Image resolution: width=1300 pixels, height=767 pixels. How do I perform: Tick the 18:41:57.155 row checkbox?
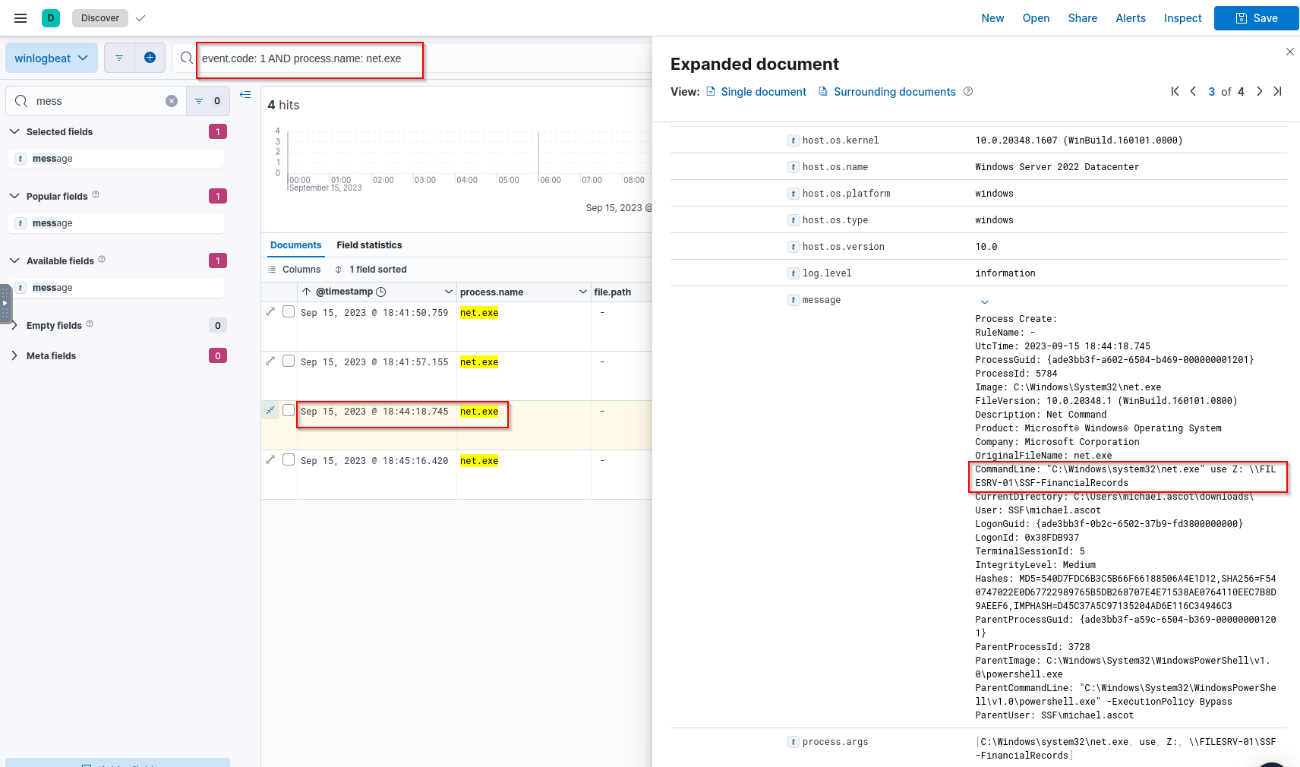pos(289,361)
